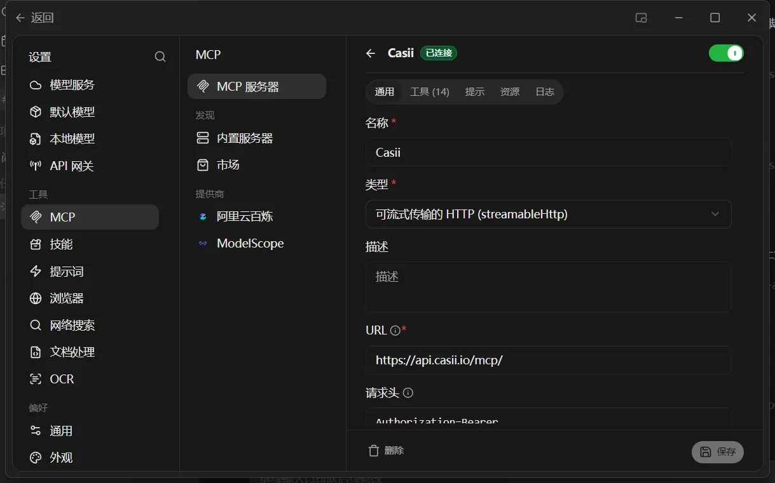Open MCP in settings sidebar

point(90,217)
